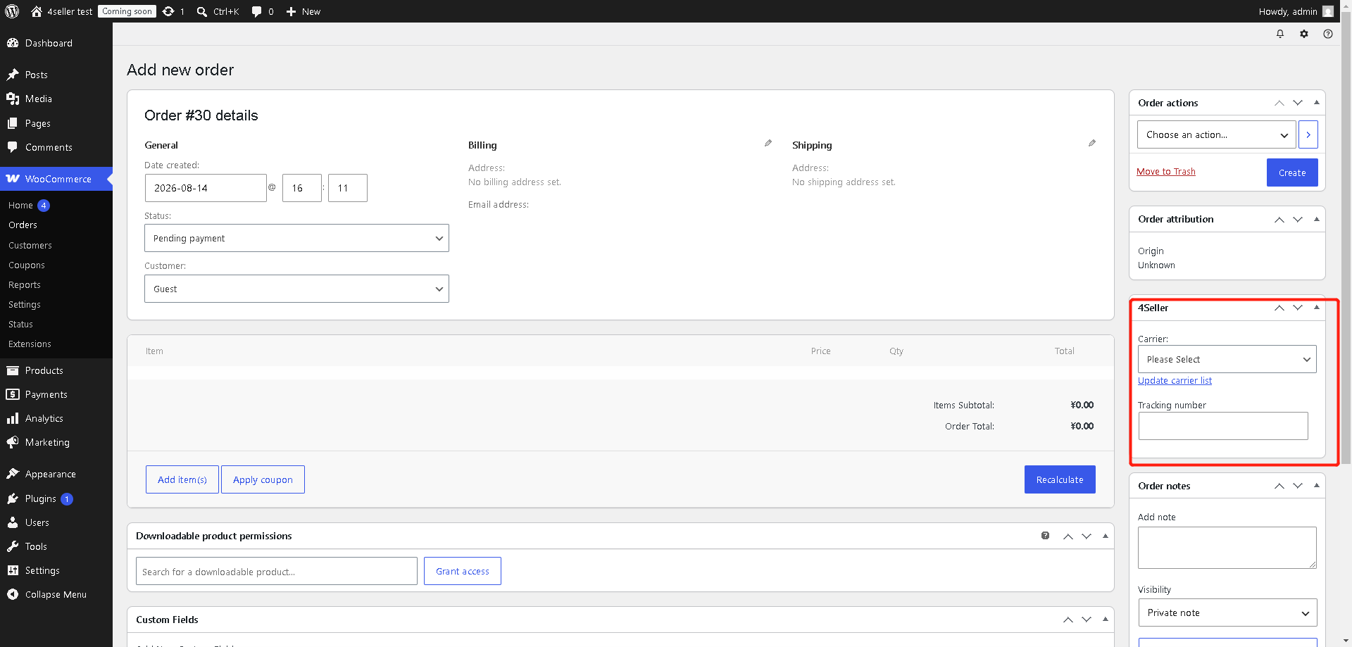
Task: Open the Ctrl+K search command palette
Action: tap(218, 11)
